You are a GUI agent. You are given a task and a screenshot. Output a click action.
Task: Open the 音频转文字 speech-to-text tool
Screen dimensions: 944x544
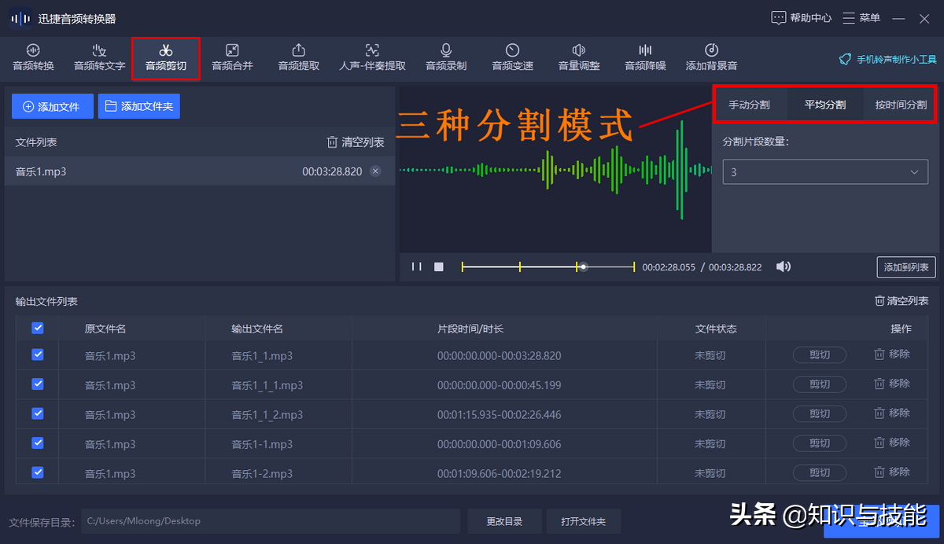100,57
